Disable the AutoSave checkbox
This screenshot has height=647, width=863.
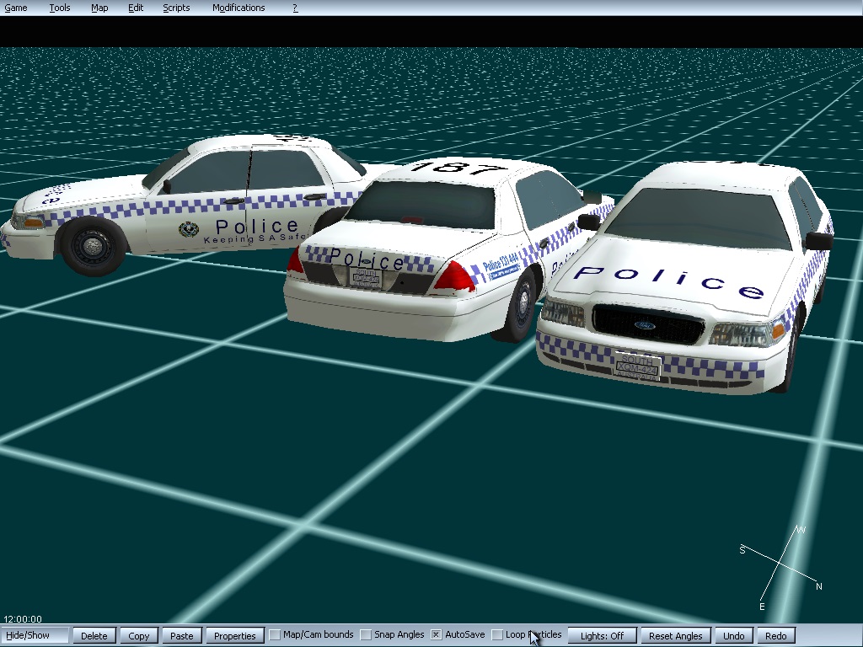pos(436,635)
